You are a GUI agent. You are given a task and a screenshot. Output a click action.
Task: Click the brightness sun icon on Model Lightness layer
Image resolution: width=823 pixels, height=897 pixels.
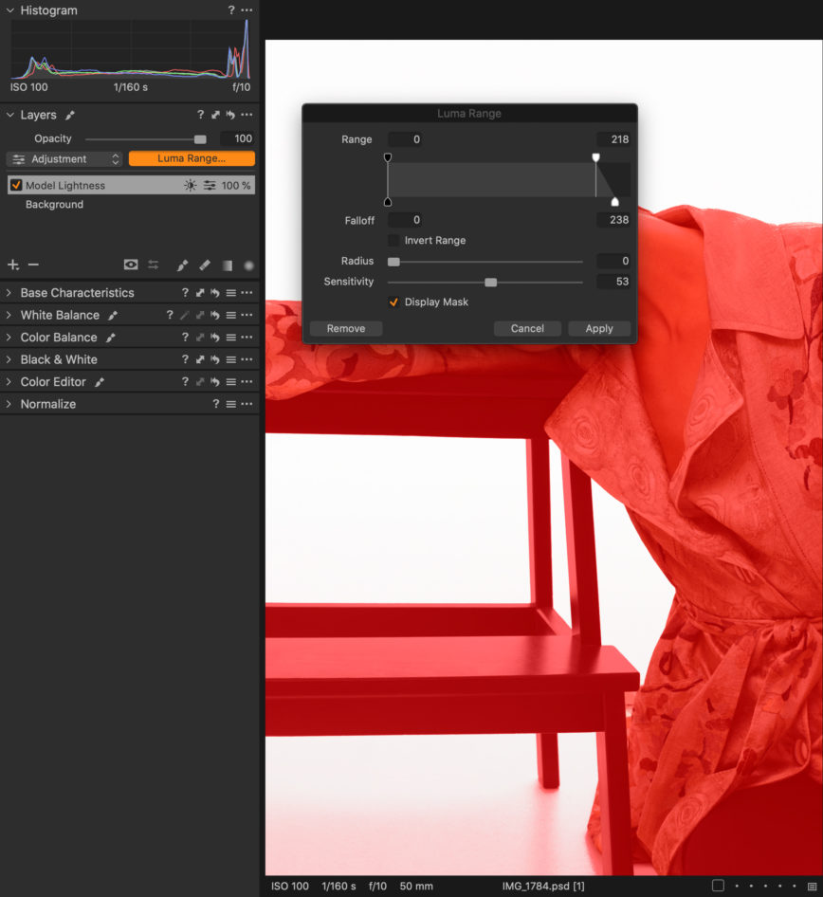188,185
